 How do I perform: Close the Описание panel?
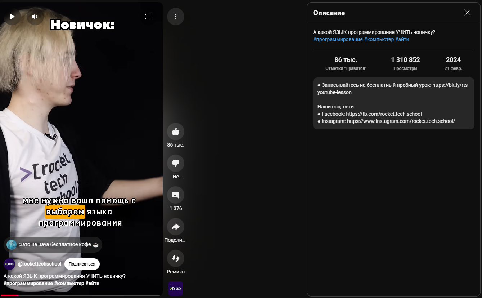point(467,13)
